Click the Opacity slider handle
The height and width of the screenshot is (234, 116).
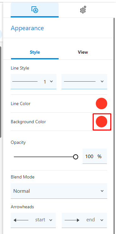tap(76, 157)
